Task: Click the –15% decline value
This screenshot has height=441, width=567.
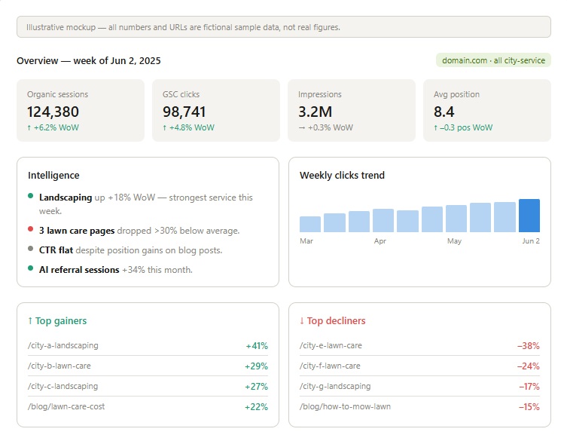Action: point(529,406)
